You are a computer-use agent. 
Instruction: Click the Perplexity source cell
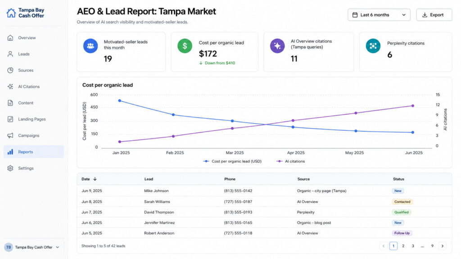(x=306, y=212)
